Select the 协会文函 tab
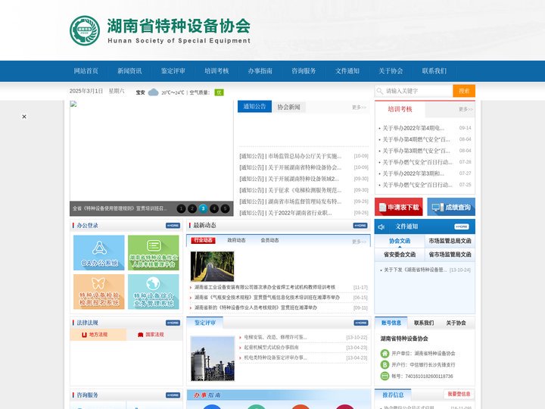This screenshot has width=545, height=409. pos(400,241)
